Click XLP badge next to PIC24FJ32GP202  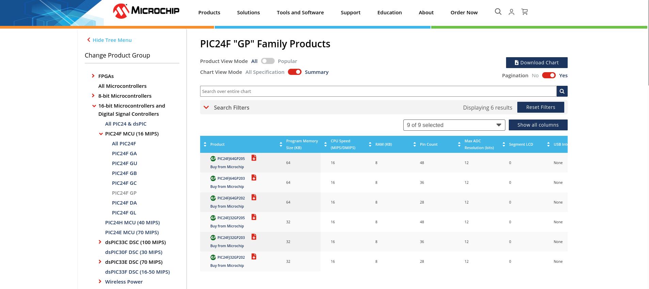[x=213, y=257]
